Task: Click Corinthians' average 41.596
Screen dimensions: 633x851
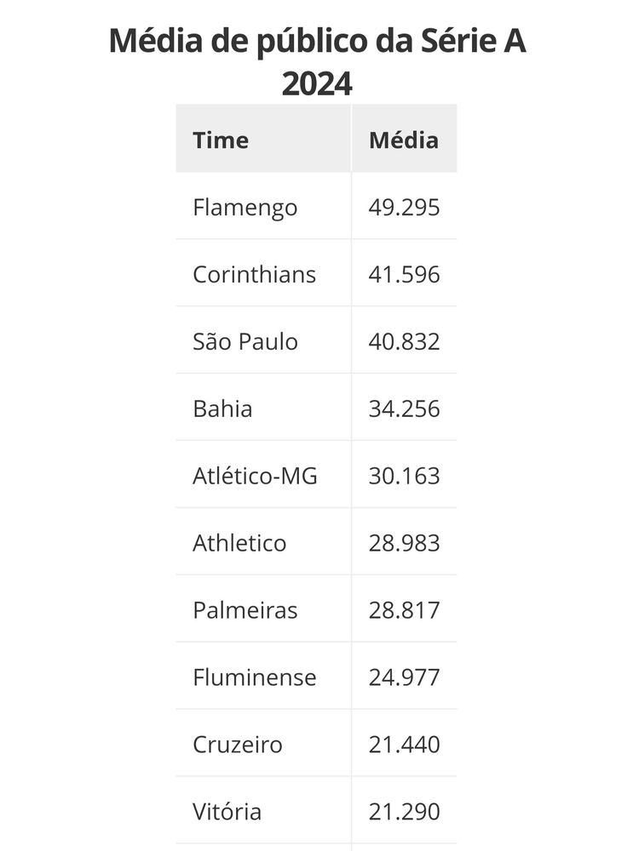Action: [x=404, y=274]
